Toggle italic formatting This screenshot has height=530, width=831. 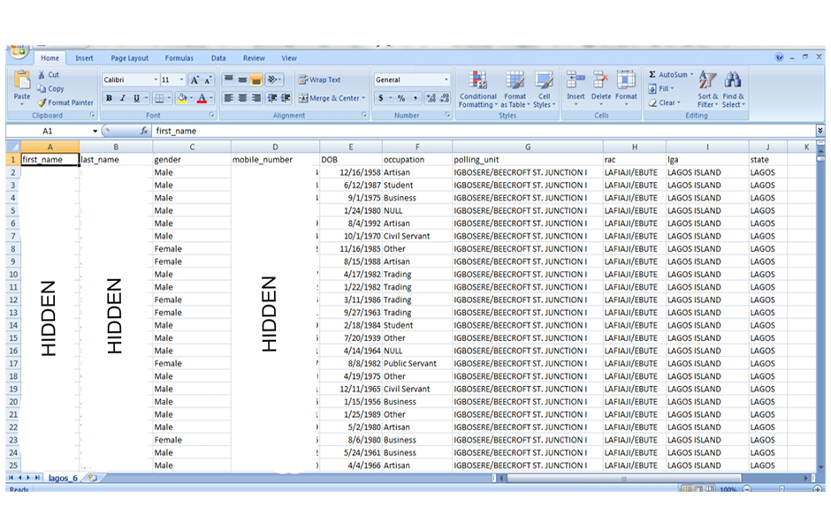pyautogui.click(x=123, y=98)
